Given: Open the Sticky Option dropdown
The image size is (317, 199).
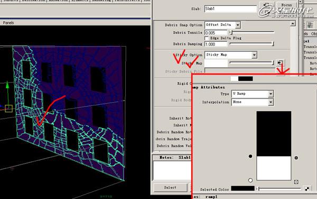Looking at the screenshot, I should click(x=231, y=55).
